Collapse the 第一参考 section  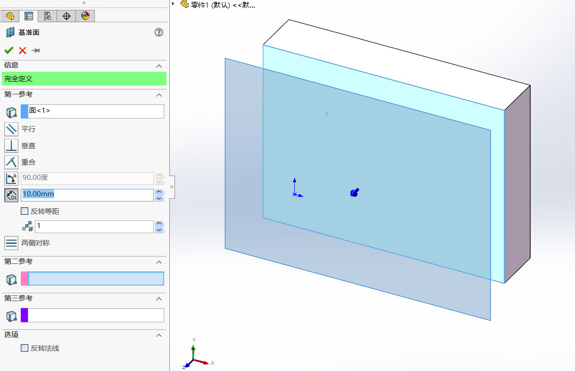[x=159, y=95]
